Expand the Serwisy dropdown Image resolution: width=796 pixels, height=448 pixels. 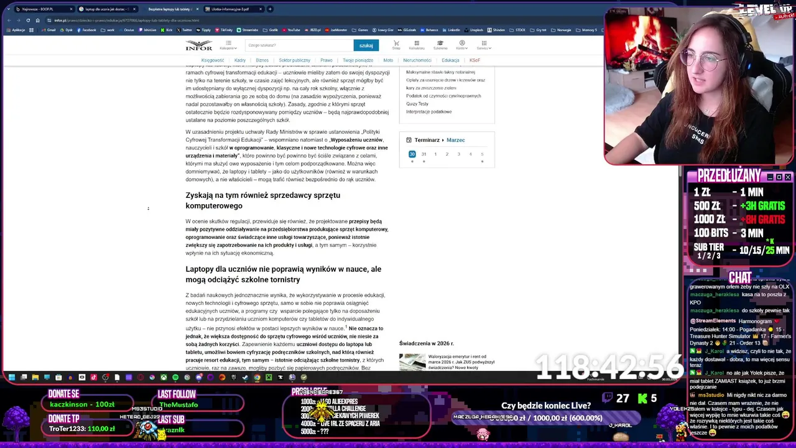point(484,45)
